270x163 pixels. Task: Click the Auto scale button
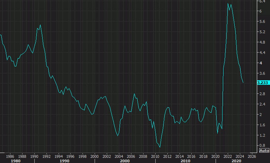coord(264,151)
